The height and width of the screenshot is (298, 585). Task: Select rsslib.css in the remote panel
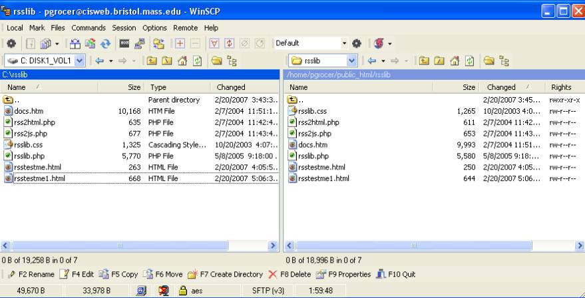312,111
